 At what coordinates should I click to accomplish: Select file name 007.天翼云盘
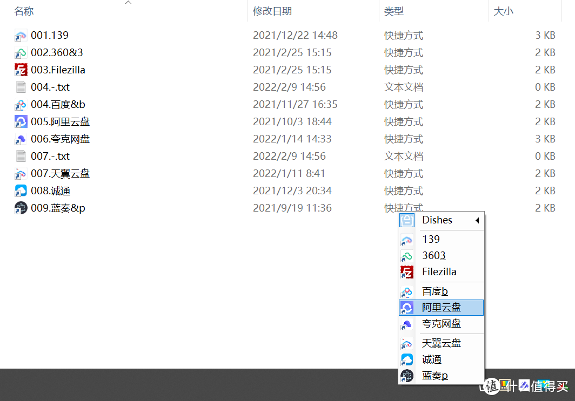pos(60,173)
